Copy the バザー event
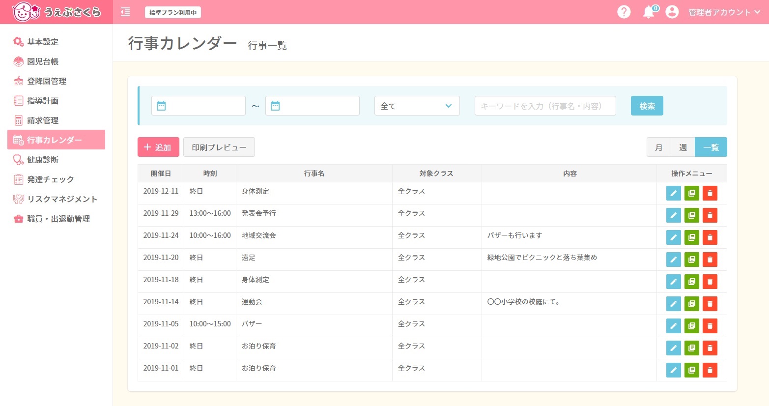This screenshot has height=406, width=769. coord(692,326)
